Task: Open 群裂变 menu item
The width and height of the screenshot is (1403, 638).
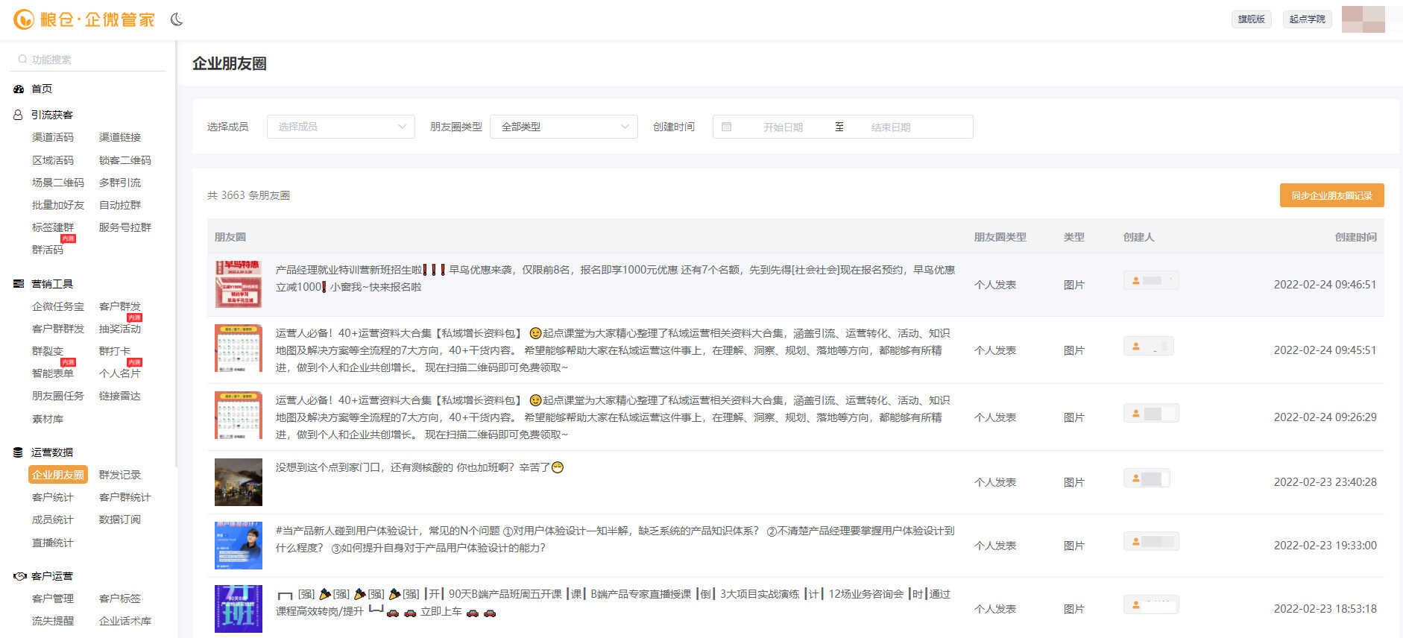Action: tap(48, 351)
